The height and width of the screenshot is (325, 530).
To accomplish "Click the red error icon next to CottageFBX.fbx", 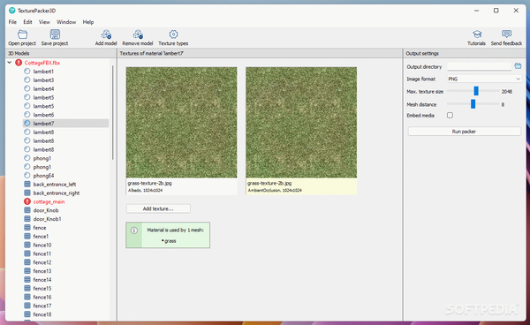I will [19, 63].
